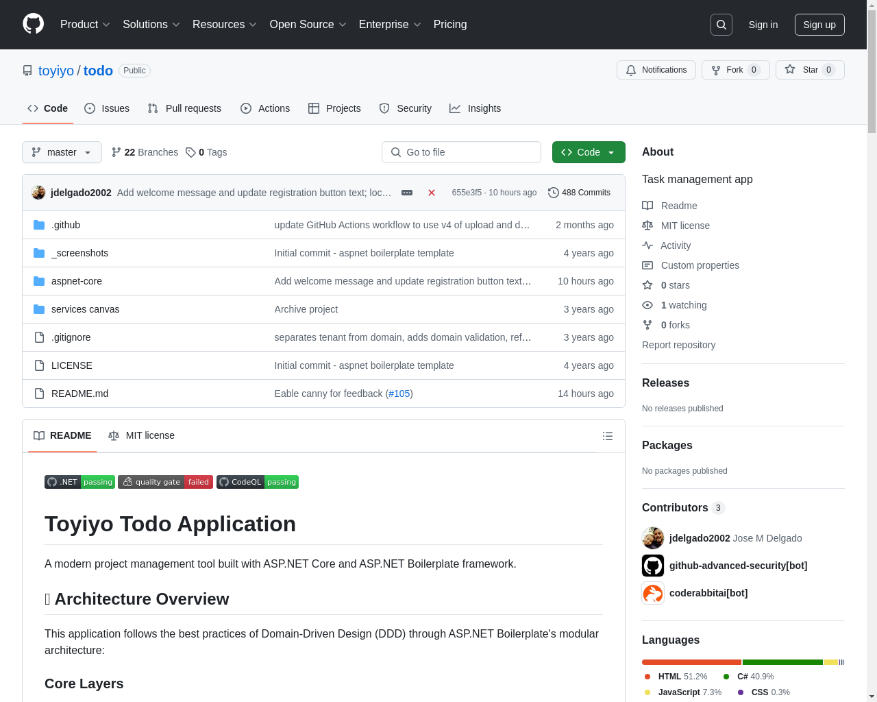Click the README.md file icon

click(x=39, y=394)
